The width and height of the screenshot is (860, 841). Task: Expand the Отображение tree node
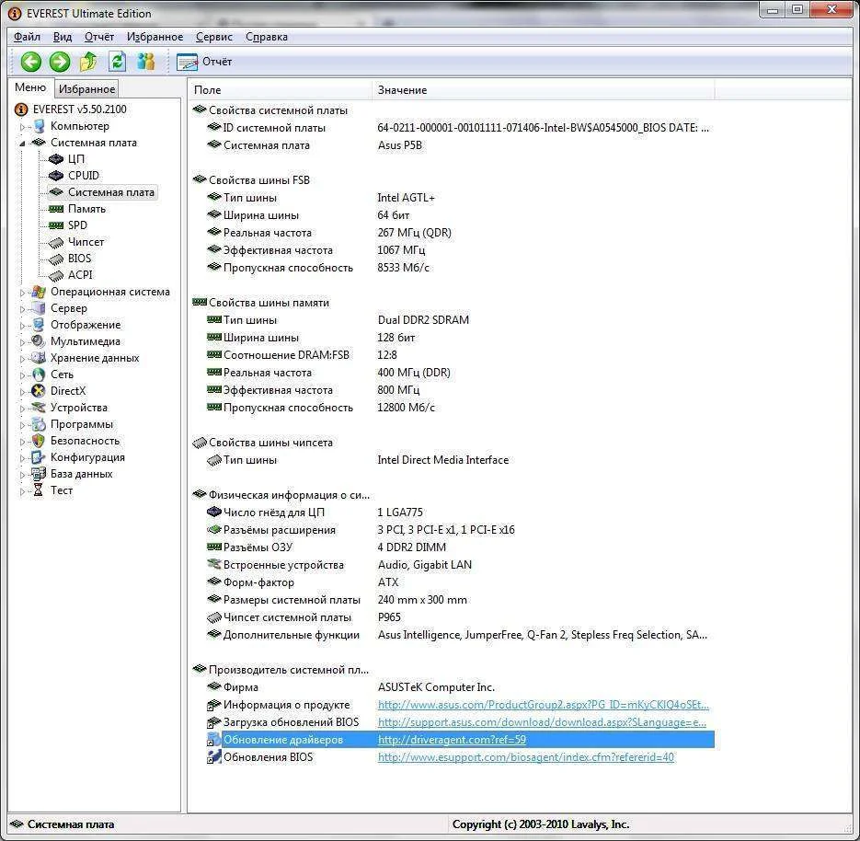[22, 326]
